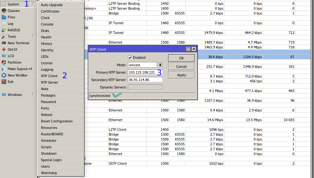Screen dimensions: 314x178
Task: Select NTP Server menu entry
Action: 61,82
